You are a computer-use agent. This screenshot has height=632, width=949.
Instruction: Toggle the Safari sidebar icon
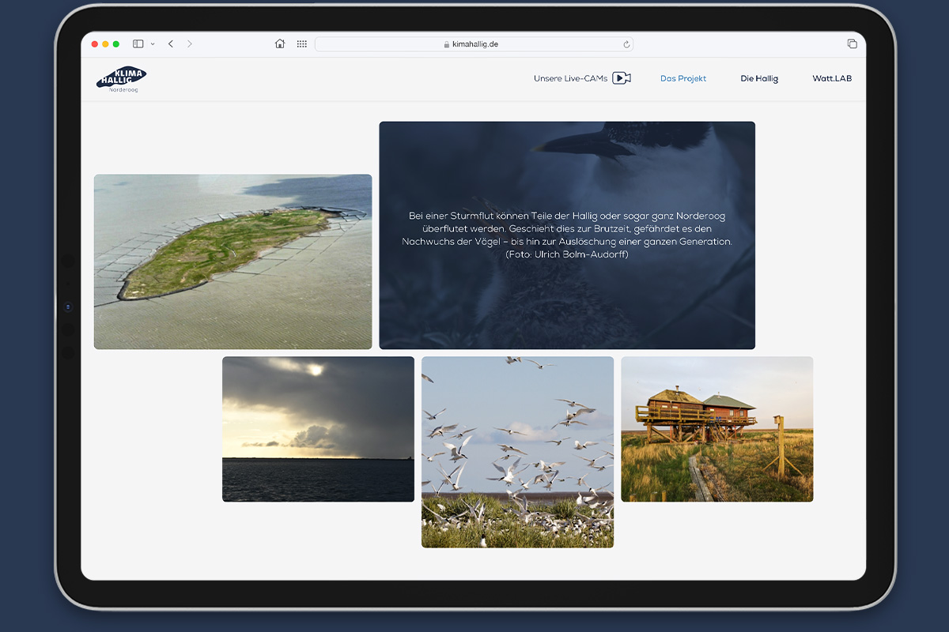point(138,44)
